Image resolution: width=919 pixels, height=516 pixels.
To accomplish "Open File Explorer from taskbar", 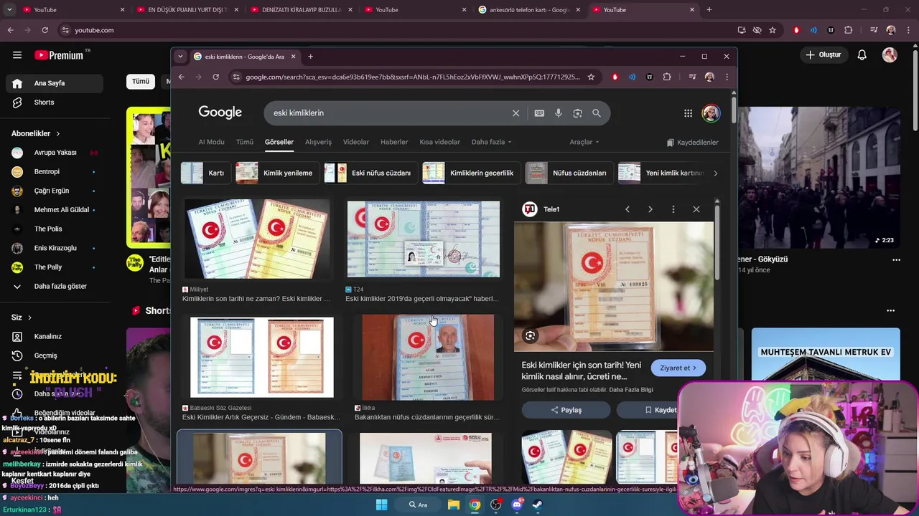I will [454, 505].
